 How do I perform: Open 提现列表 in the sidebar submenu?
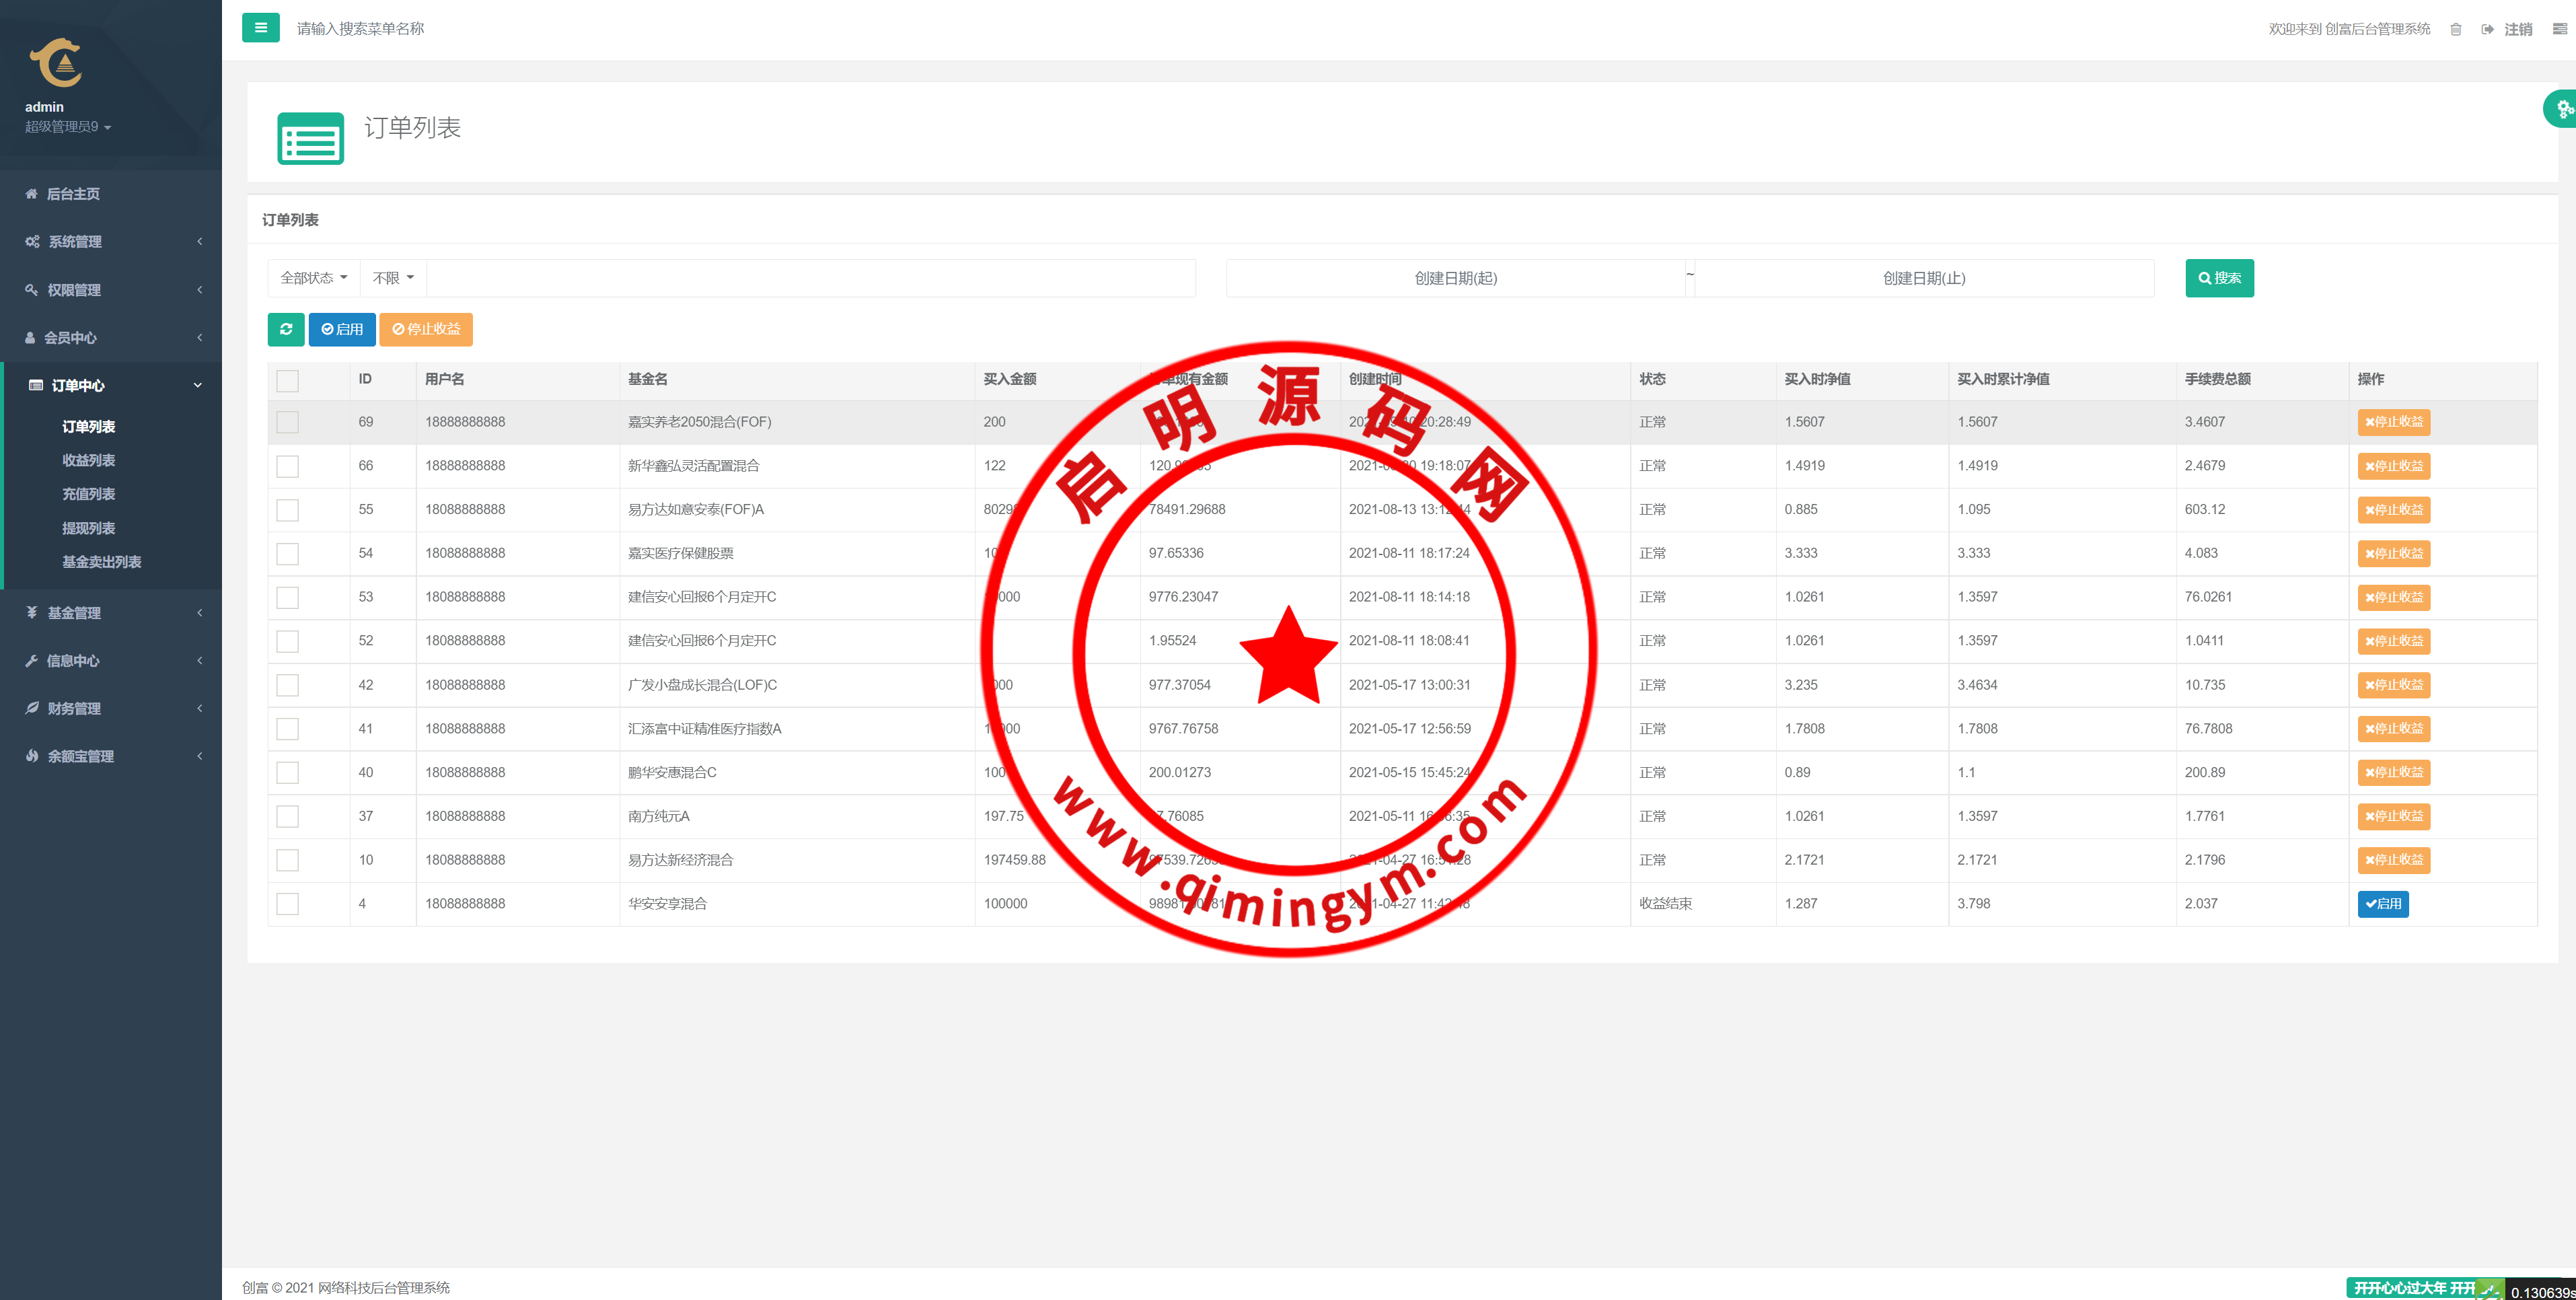pos(88,528)
